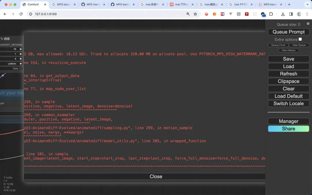Image resolution: width=312 pixels, height=195 pixels.
Task: Toggle the false switch in context options
Action: 12,69
